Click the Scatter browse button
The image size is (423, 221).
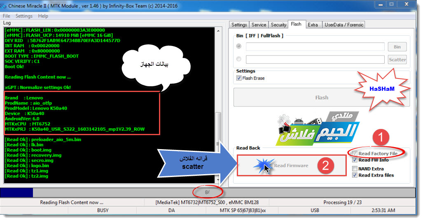coord(397,60)
